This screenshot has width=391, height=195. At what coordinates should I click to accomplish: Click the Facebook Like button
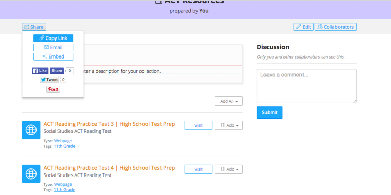40,71
